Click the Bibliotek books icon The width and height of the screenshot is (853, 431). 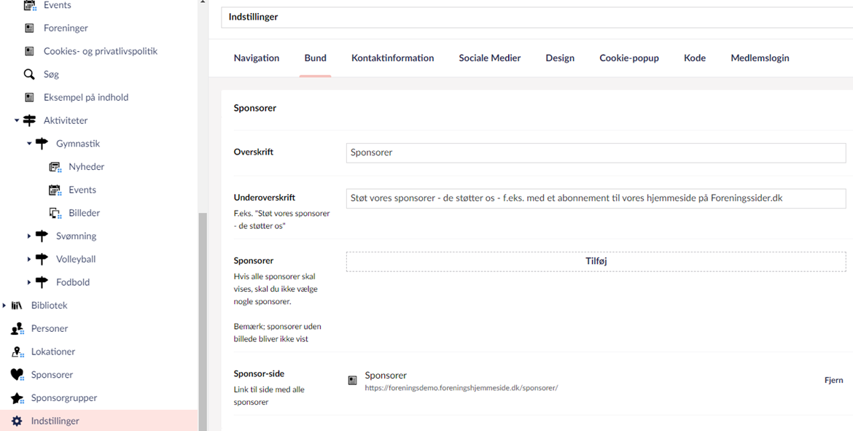(17, 306)
